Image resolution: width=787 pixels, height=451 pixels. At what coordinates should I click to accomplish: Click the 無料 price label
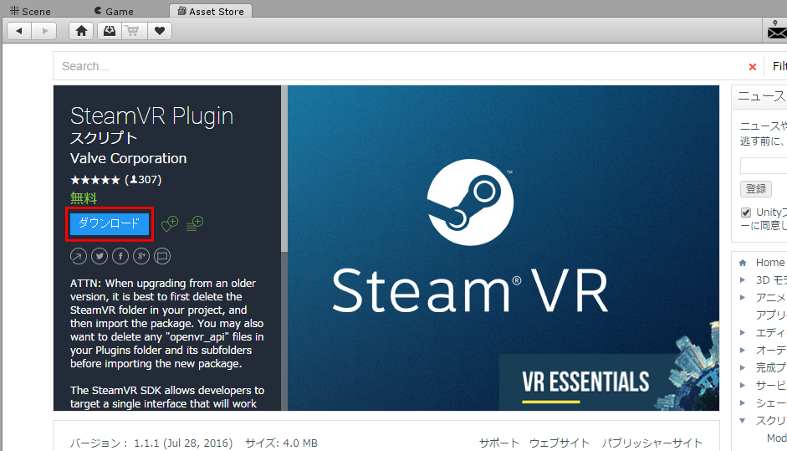click(84, 198)
